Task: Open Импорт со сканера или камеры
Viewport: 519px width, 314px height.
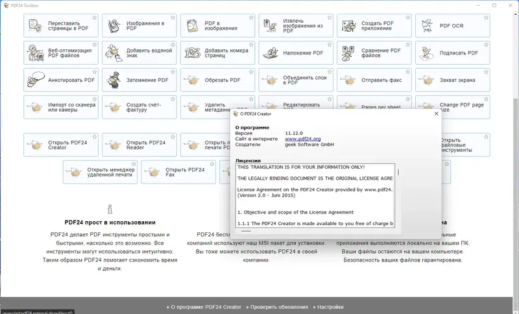Action: click(61, 107)
